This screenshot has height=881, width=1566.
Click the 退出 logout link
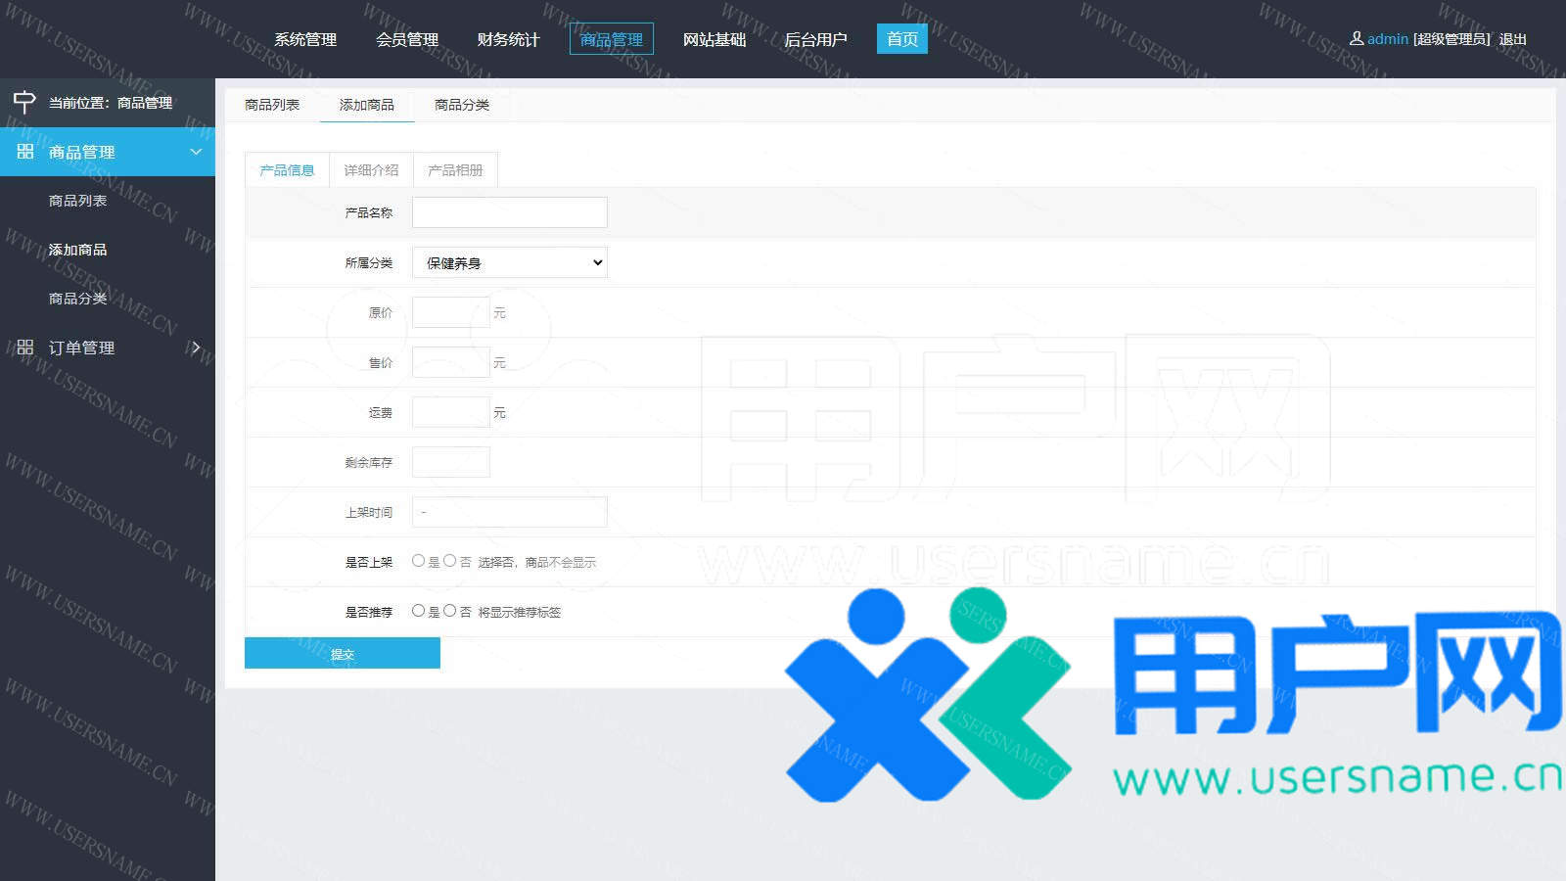[1513, 39]
